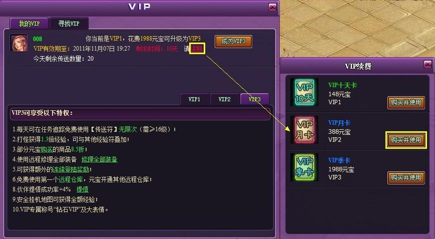Click the red 续期 renewal link
Screen dimensions: 435x239
click(197, 49)
